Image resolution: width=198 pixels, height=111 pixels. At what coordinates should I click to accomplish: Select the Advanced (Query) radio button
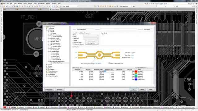coord(73,44)
